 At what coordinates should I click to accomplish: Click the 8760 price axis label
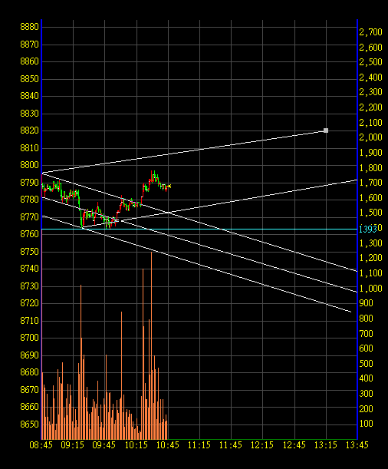click(30, 234)
